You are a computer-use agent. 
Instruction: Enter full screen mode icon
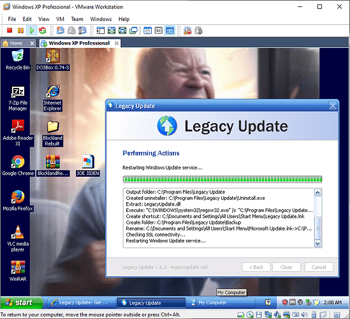coord(122,31)
